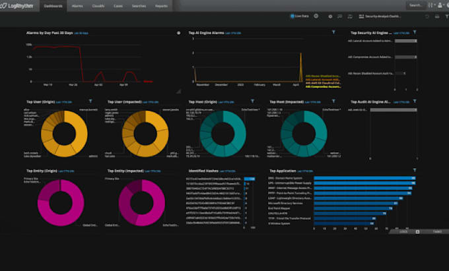Open the Security Analyst Dashboard selector
This screenshot has height=271, width=449.
pyautogui.click(x=380, y=16)
